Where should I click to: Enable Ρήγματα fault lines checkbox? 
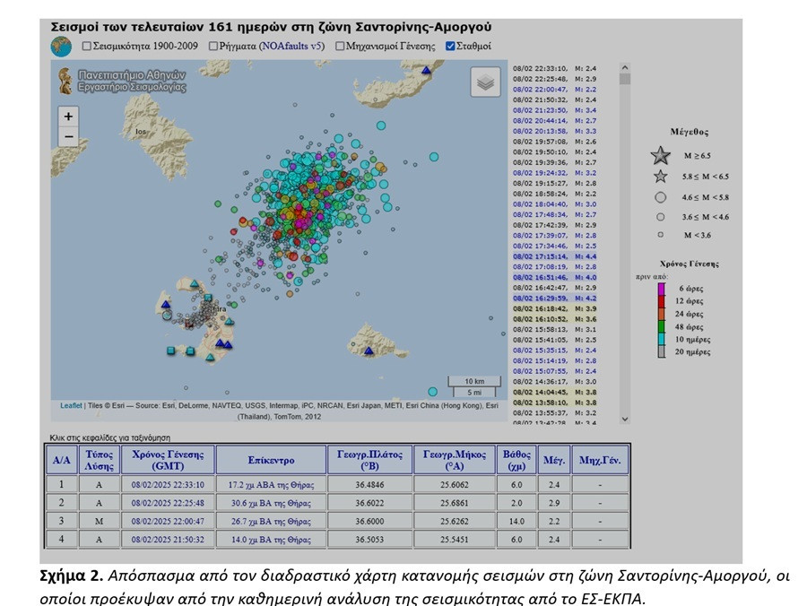tap(213, 47)
